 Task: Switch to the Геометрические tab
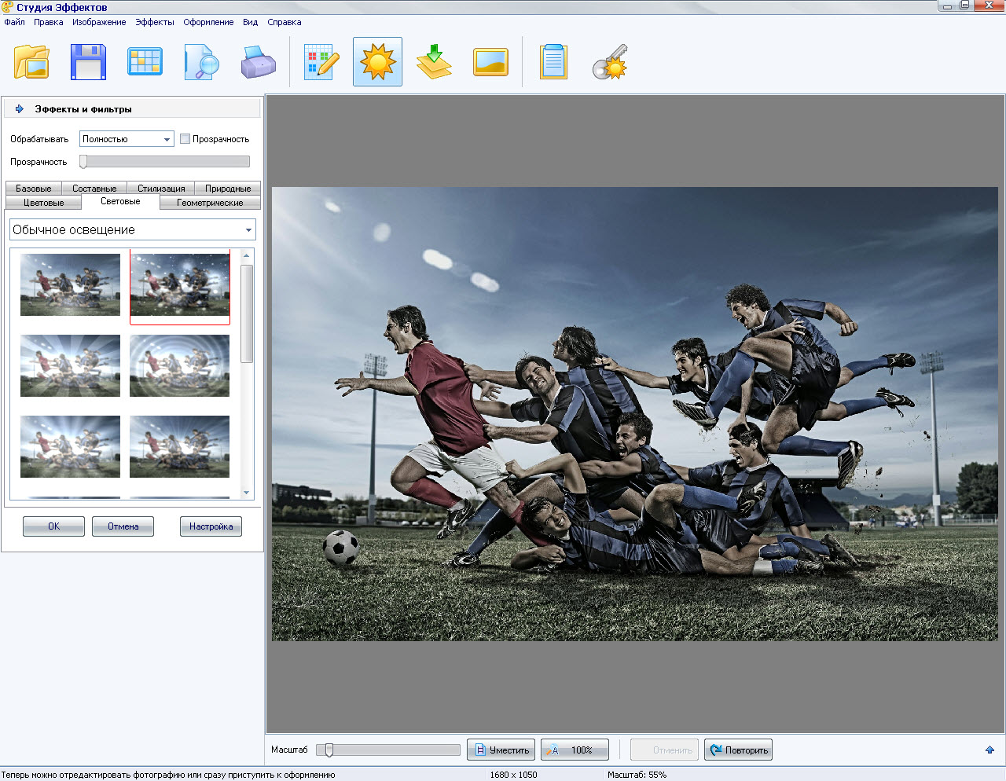coord(210,203)
